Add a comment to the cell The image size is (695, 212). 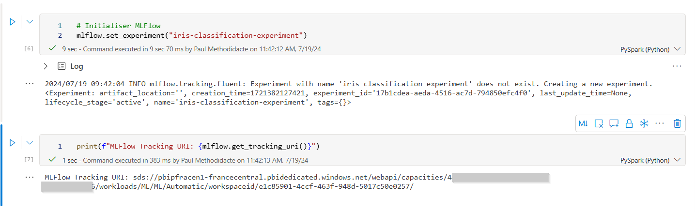pyautogui.click(x=614, y=123)
